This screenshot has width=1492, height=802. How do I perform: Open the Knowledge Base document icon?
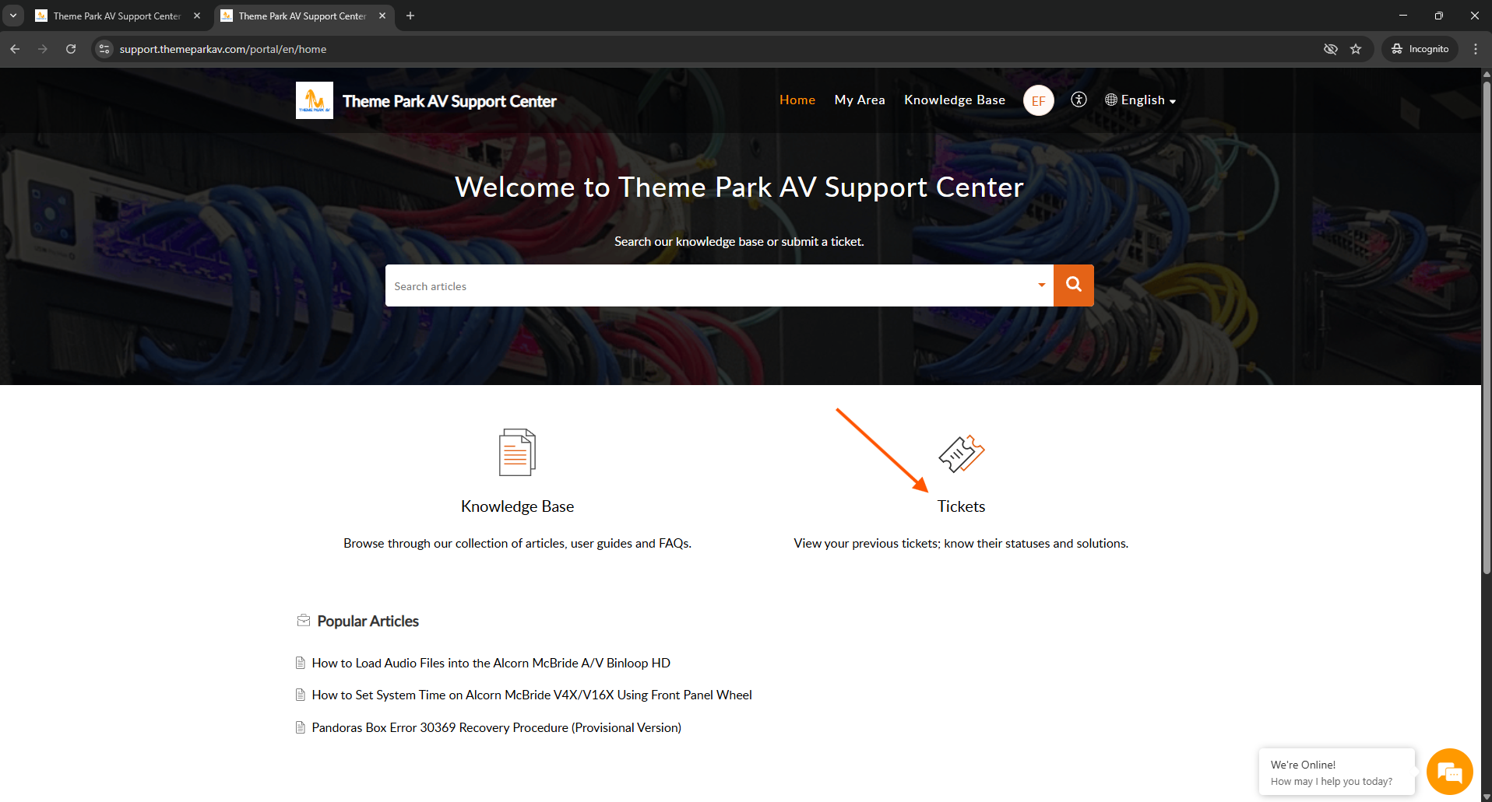coord(517,452)
